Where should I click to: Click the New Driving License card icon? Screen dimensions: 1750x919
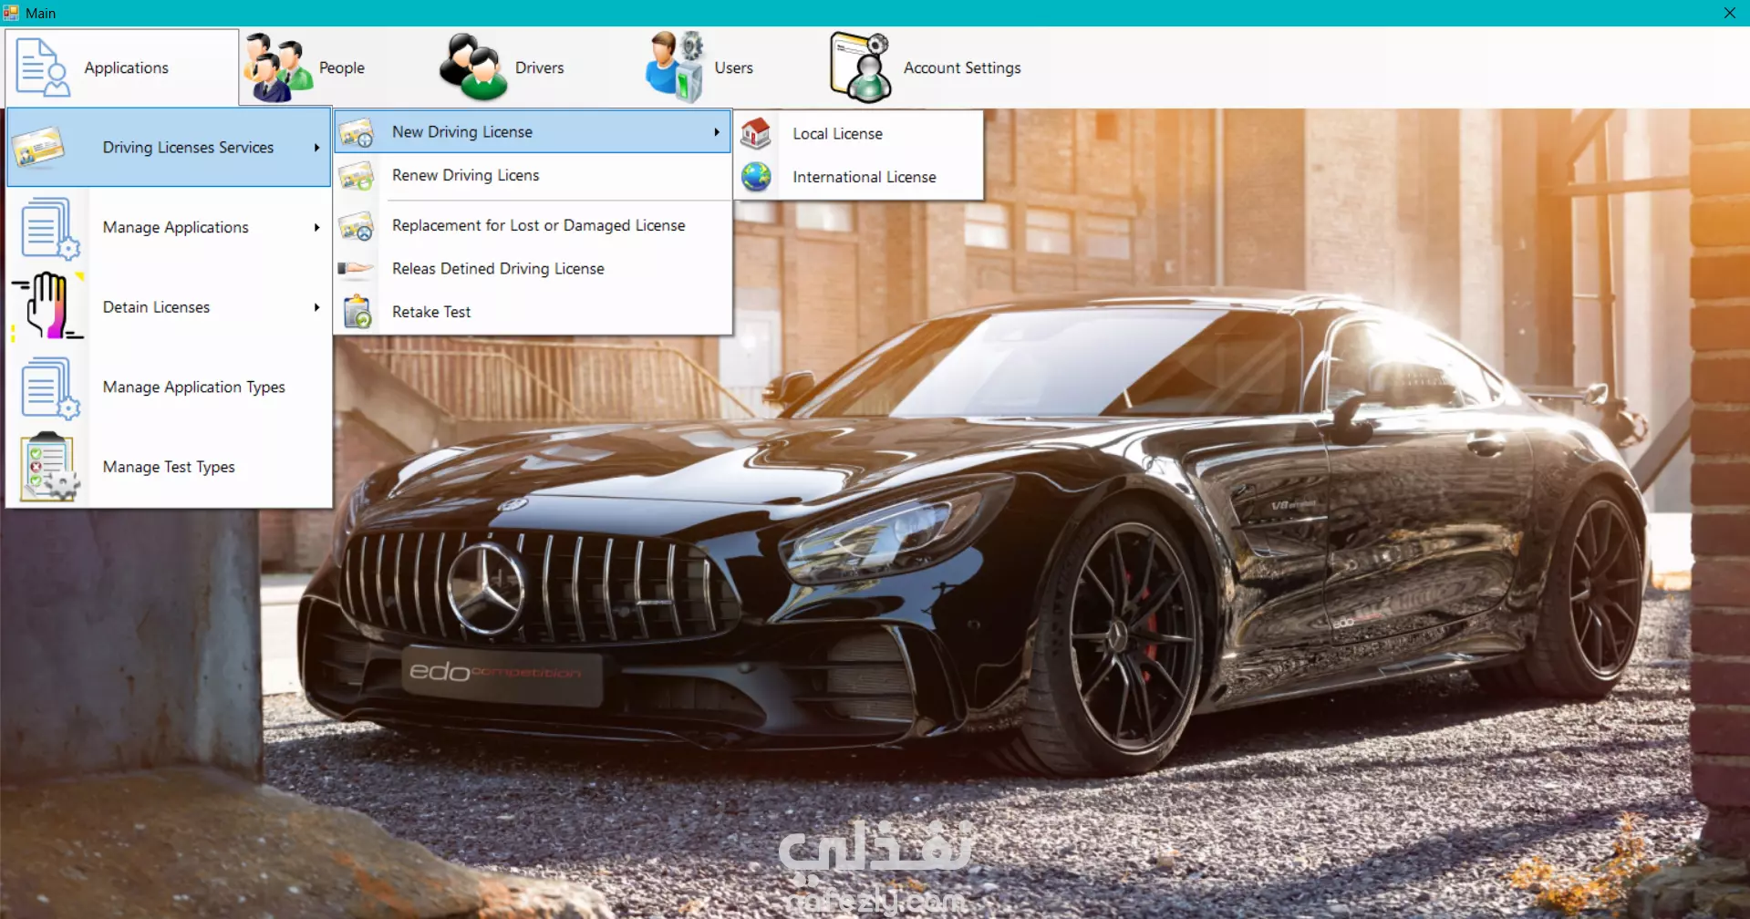(x=357, y=132)
